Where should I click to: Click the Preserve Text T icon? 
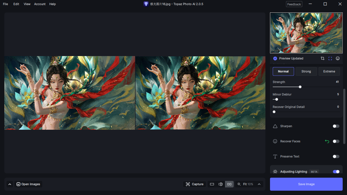(x=275, y=157)
